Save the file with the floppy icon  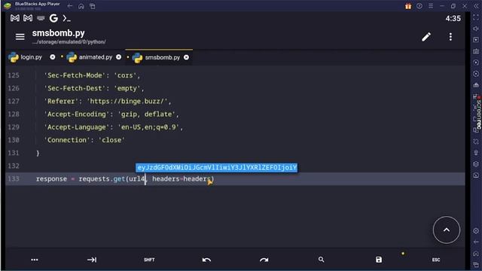(379, 260)
